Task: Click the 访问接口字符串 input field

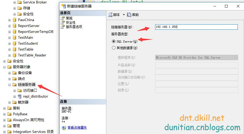Action: click(x=196, y=77)
